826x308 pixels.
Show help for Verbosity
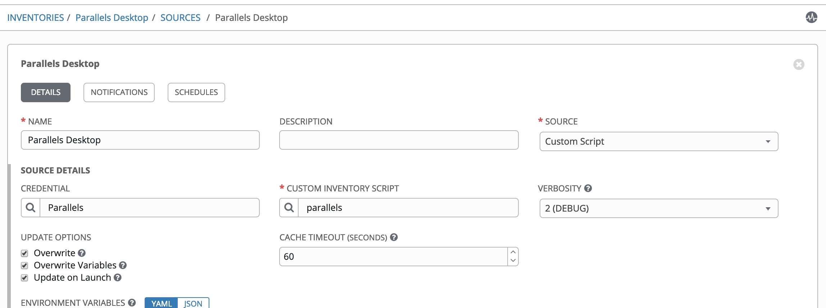(588, 188)
